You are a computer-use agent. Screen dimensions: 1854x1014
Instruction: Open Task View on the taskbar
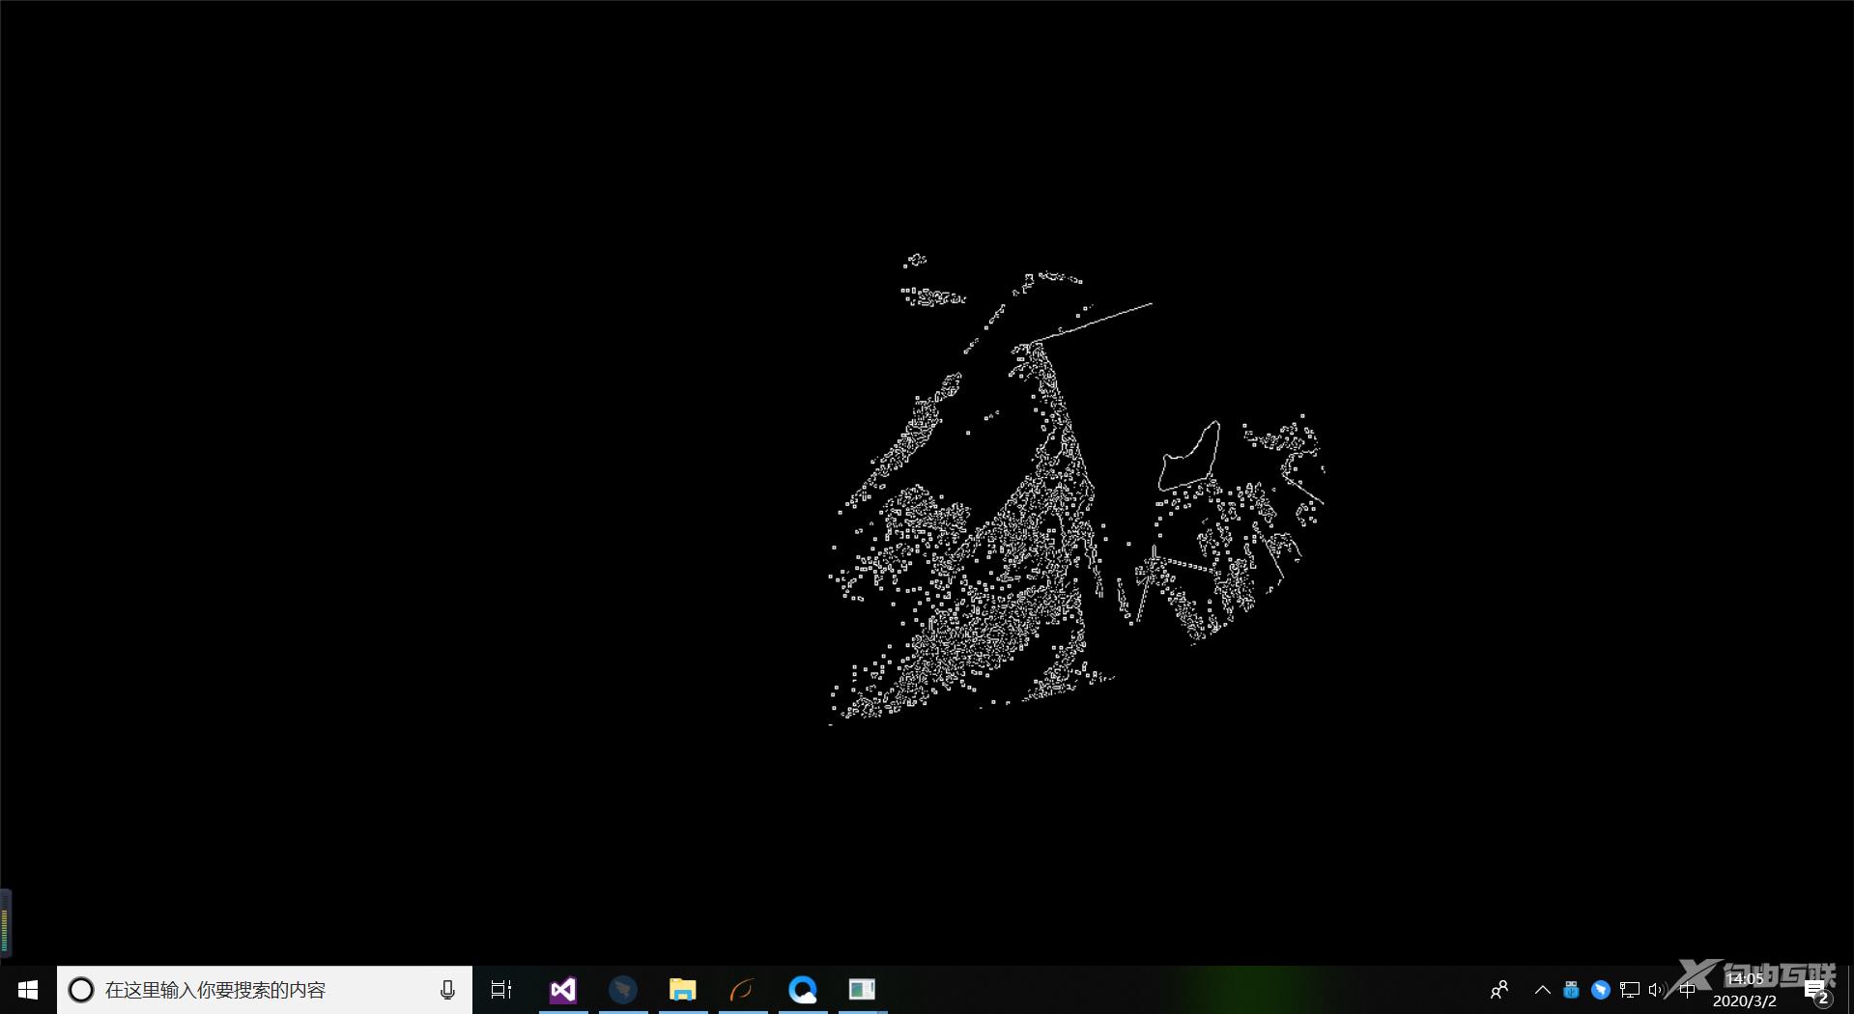click(501, 990)
